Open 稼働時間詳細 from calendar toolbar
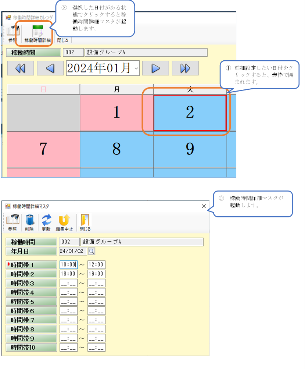The width and height of the screenshot is (305, 370). tap(37, 34)
